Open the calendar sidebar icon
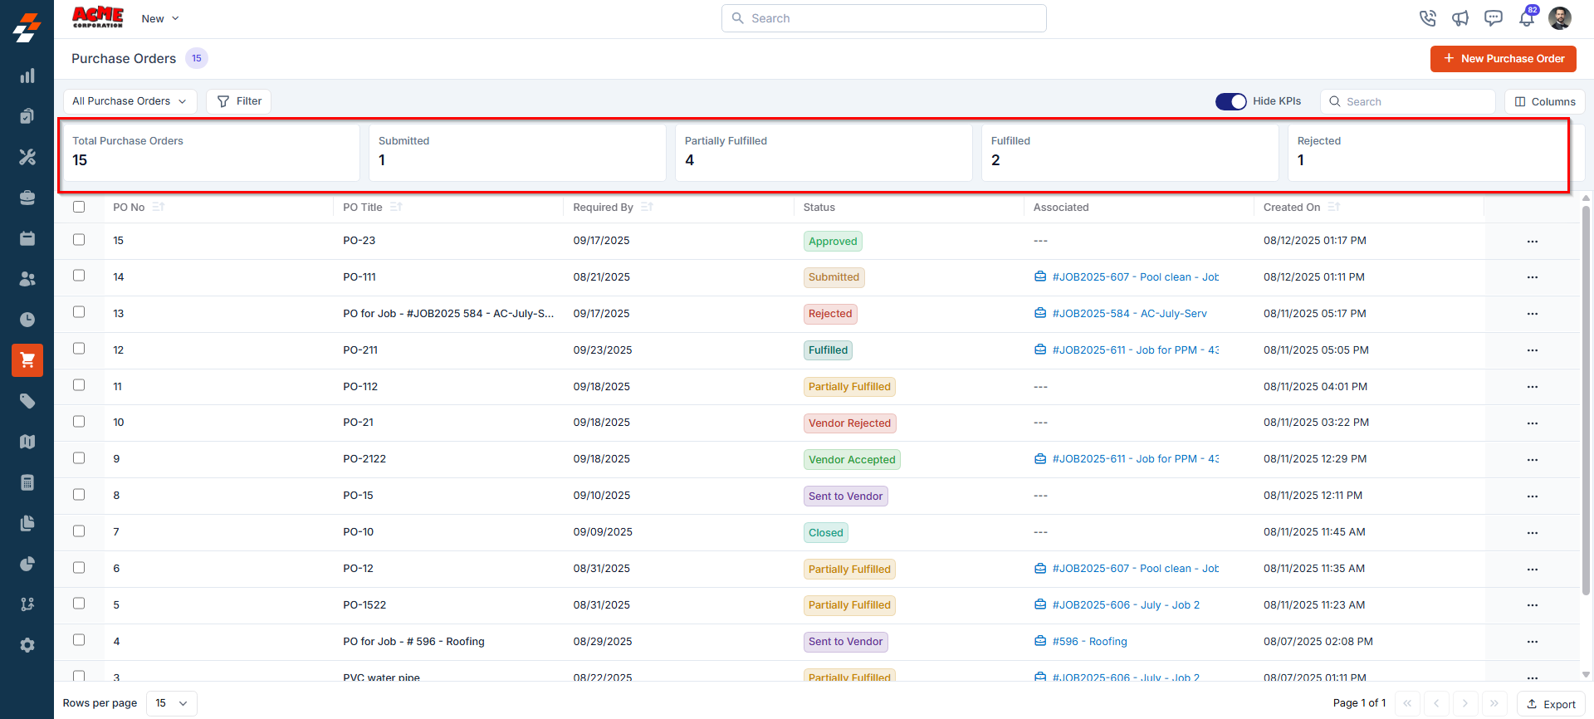 [x=27, y=238]
